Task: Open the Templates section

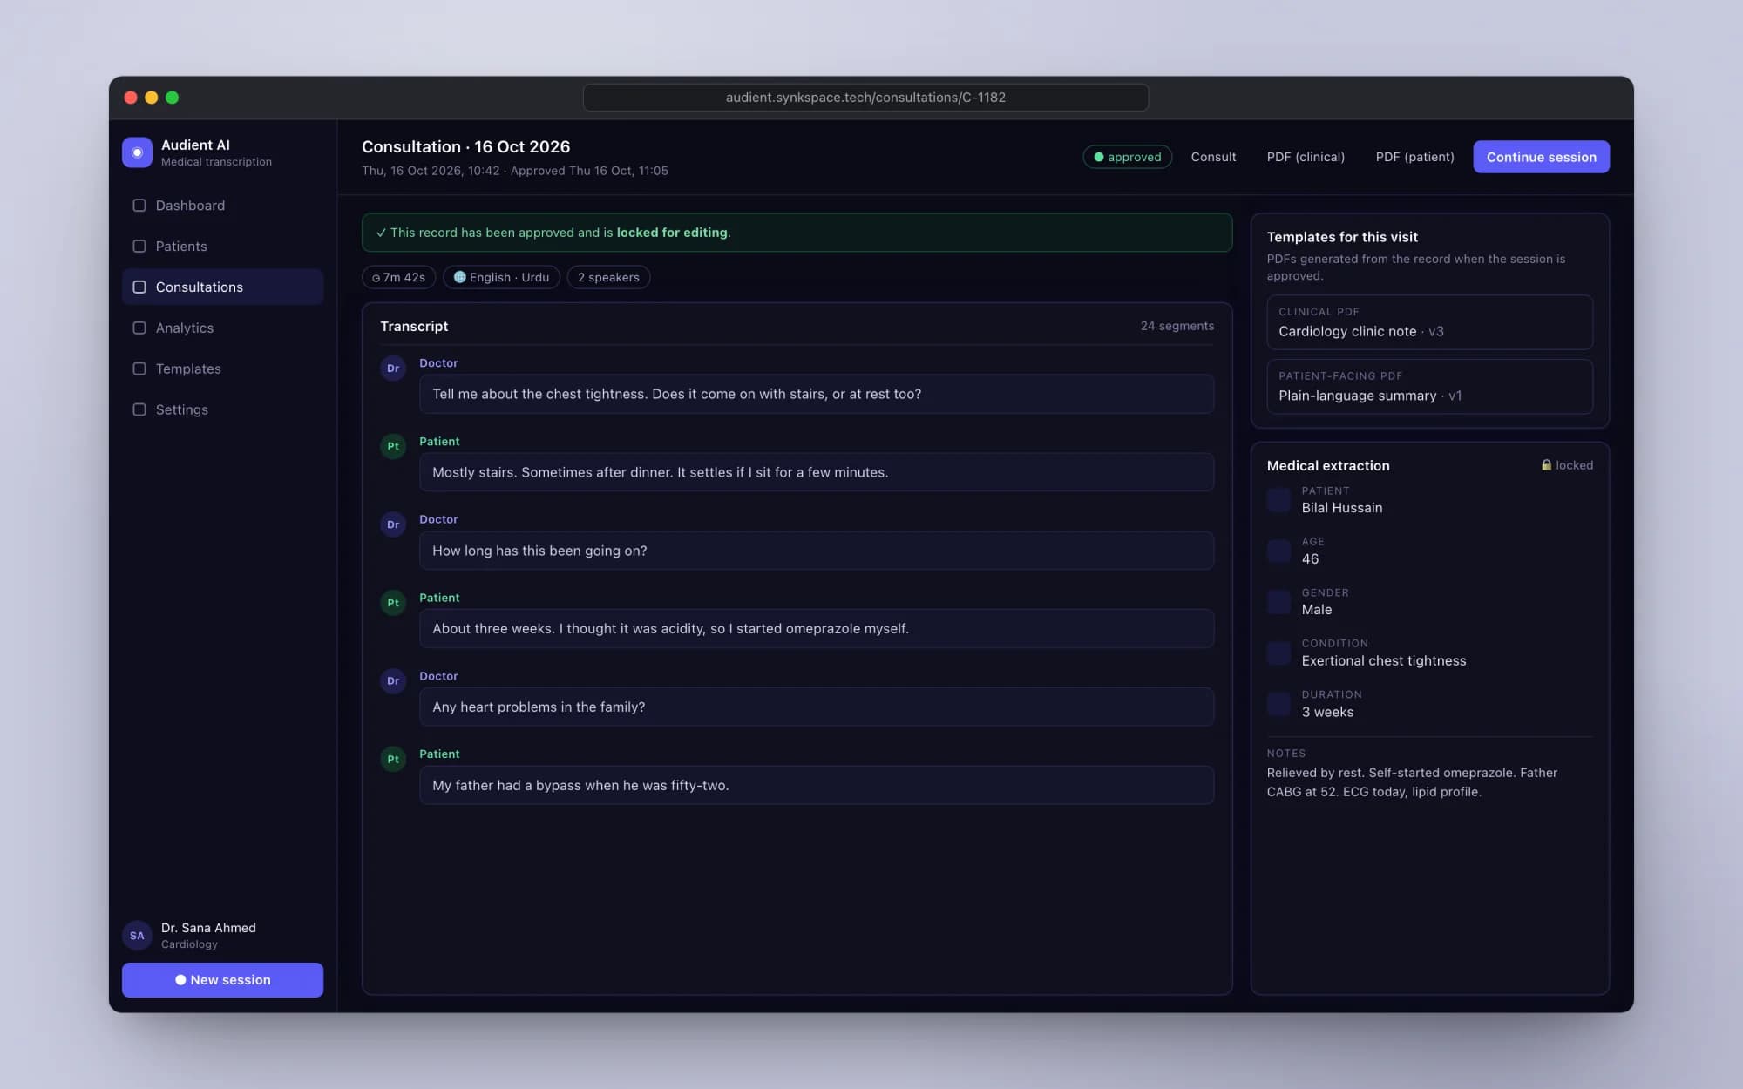Action: 222,369
